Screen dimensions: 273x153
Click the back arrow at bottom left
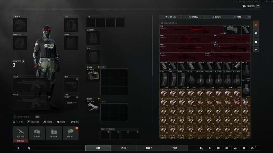[x=18, y=148]
